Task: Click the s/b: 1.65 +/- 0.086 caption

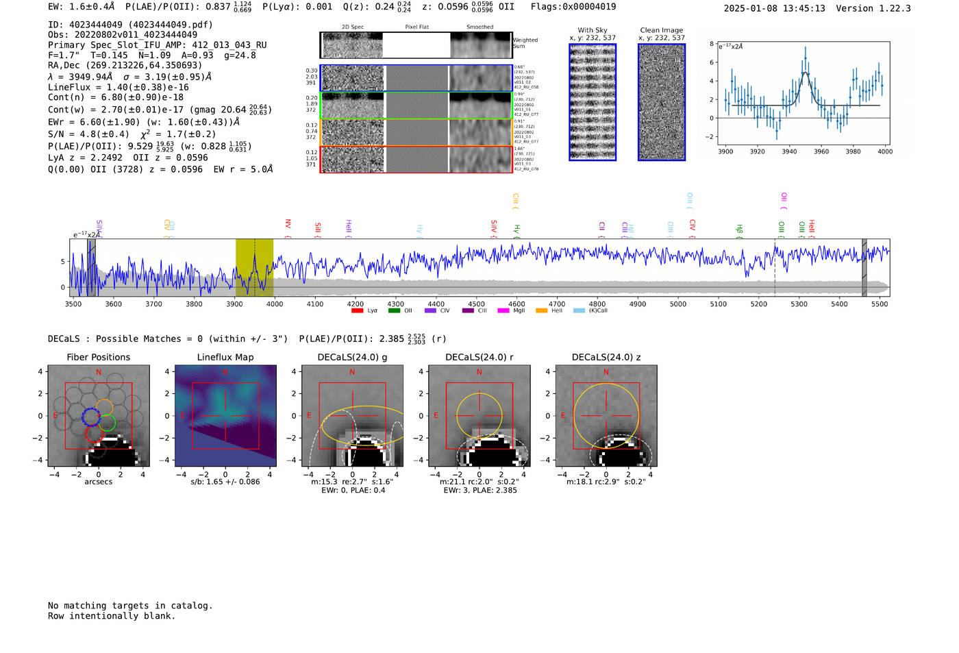Action: click(x=225, y=482)
